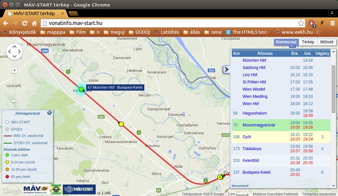Select the MÁV-START radio button
The height and width of the screenshot is (196, 338).
click(7, 122)
